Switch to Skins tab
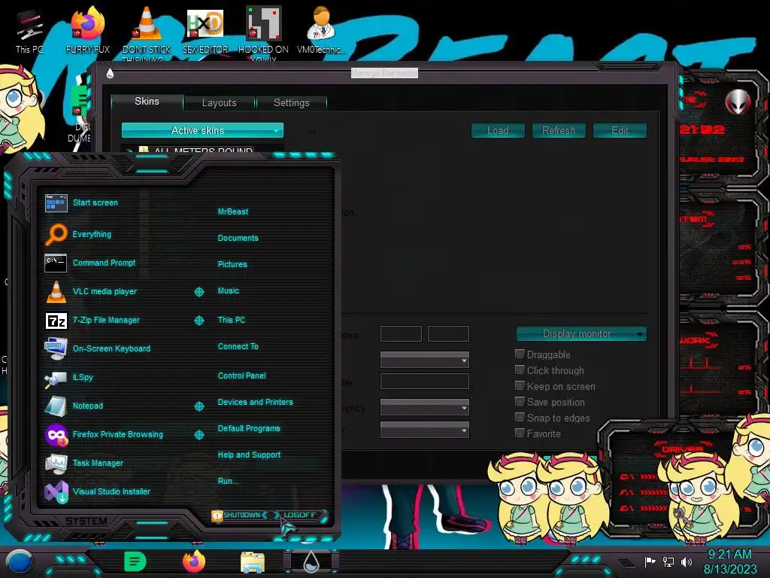Image resolution: width=770 pixels, height=578 pixels. (x=147, y=102)
